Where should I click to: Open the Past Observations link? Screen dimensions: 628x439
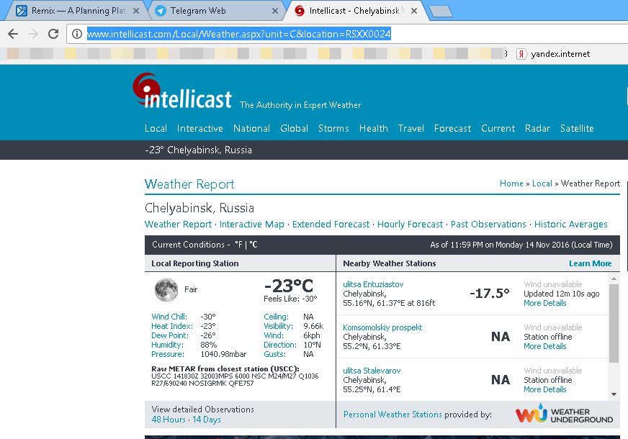(488, 224)
